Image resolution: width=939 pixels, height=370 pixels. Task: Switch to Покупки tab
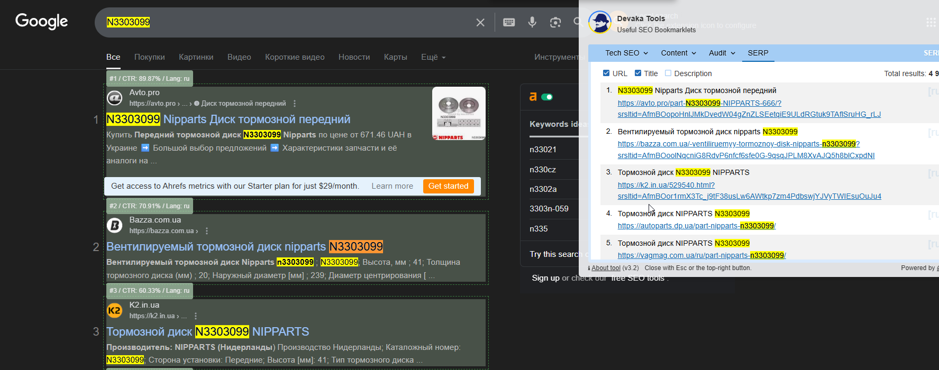[x=150, y=57]
